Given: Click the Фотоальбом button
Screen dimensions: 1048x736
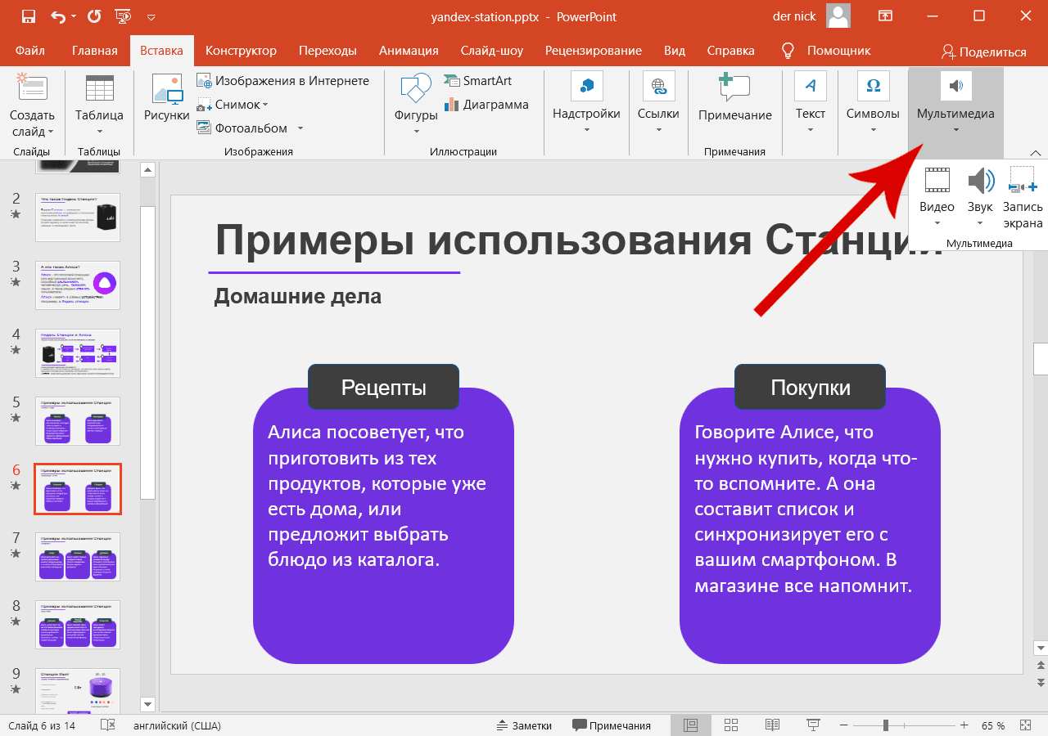Looking at the screenshot, I should tap(242, 128).
